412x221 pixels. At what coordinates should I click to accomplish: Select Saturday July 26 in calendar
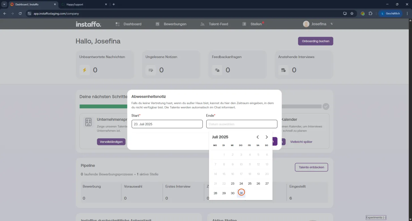coord(258,183)
